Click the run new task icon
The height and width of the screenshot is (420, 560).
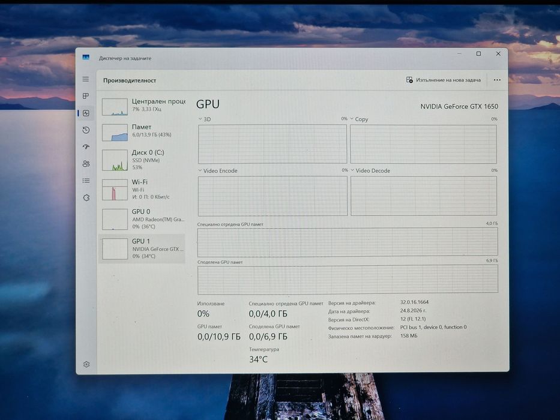409,80
